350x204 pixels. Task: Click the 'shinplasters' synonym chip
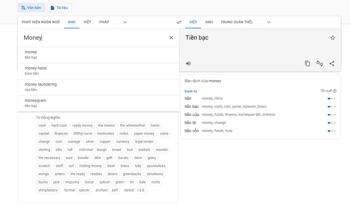(x=48, y=190)
